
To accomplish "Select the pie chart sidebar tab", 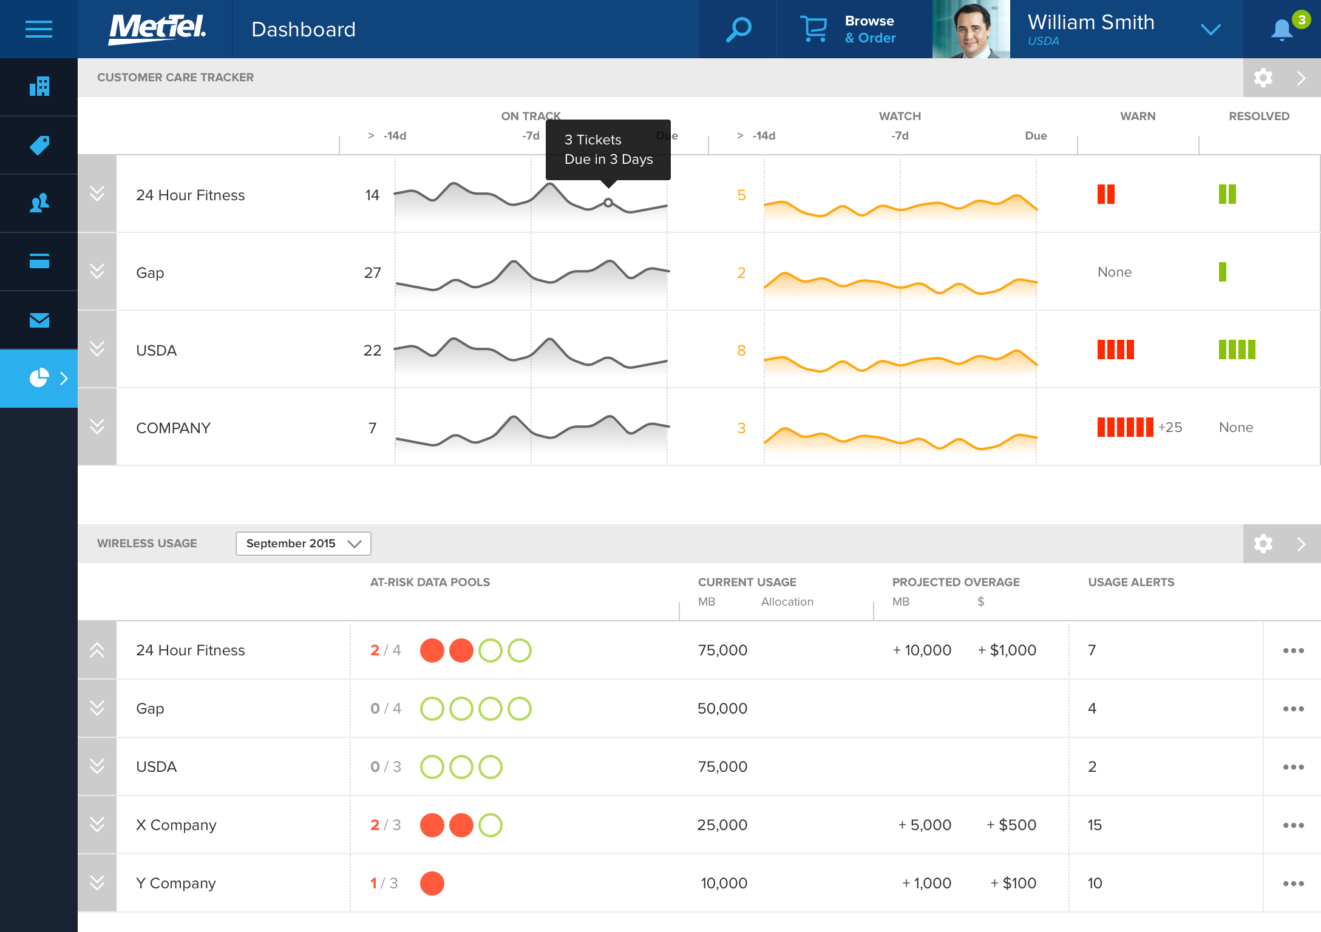I will point(39,378).
